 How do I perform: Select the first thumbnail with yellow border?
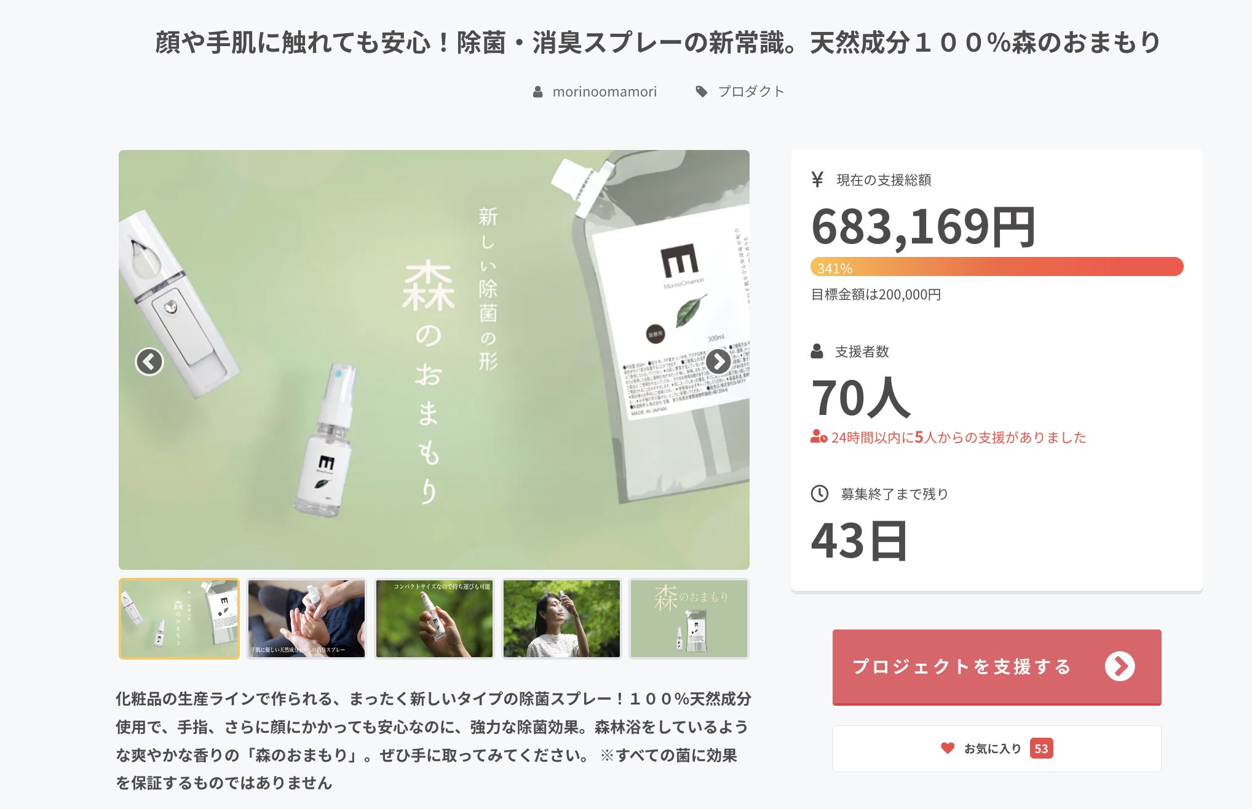[x=179, y=619]
